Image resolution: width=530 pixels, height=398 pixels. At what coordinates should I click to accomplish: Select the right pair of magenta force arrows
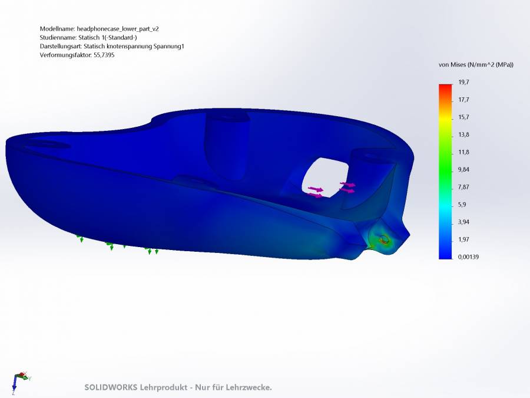[x=347, y=188]
